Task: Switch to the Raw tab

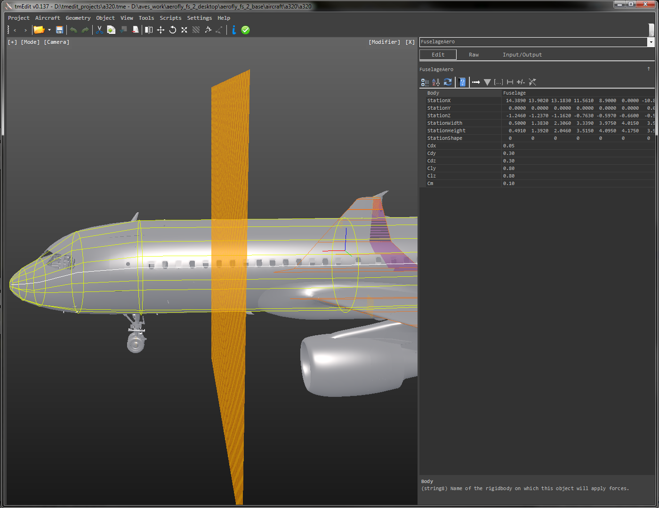Action: tap(474, 55)
